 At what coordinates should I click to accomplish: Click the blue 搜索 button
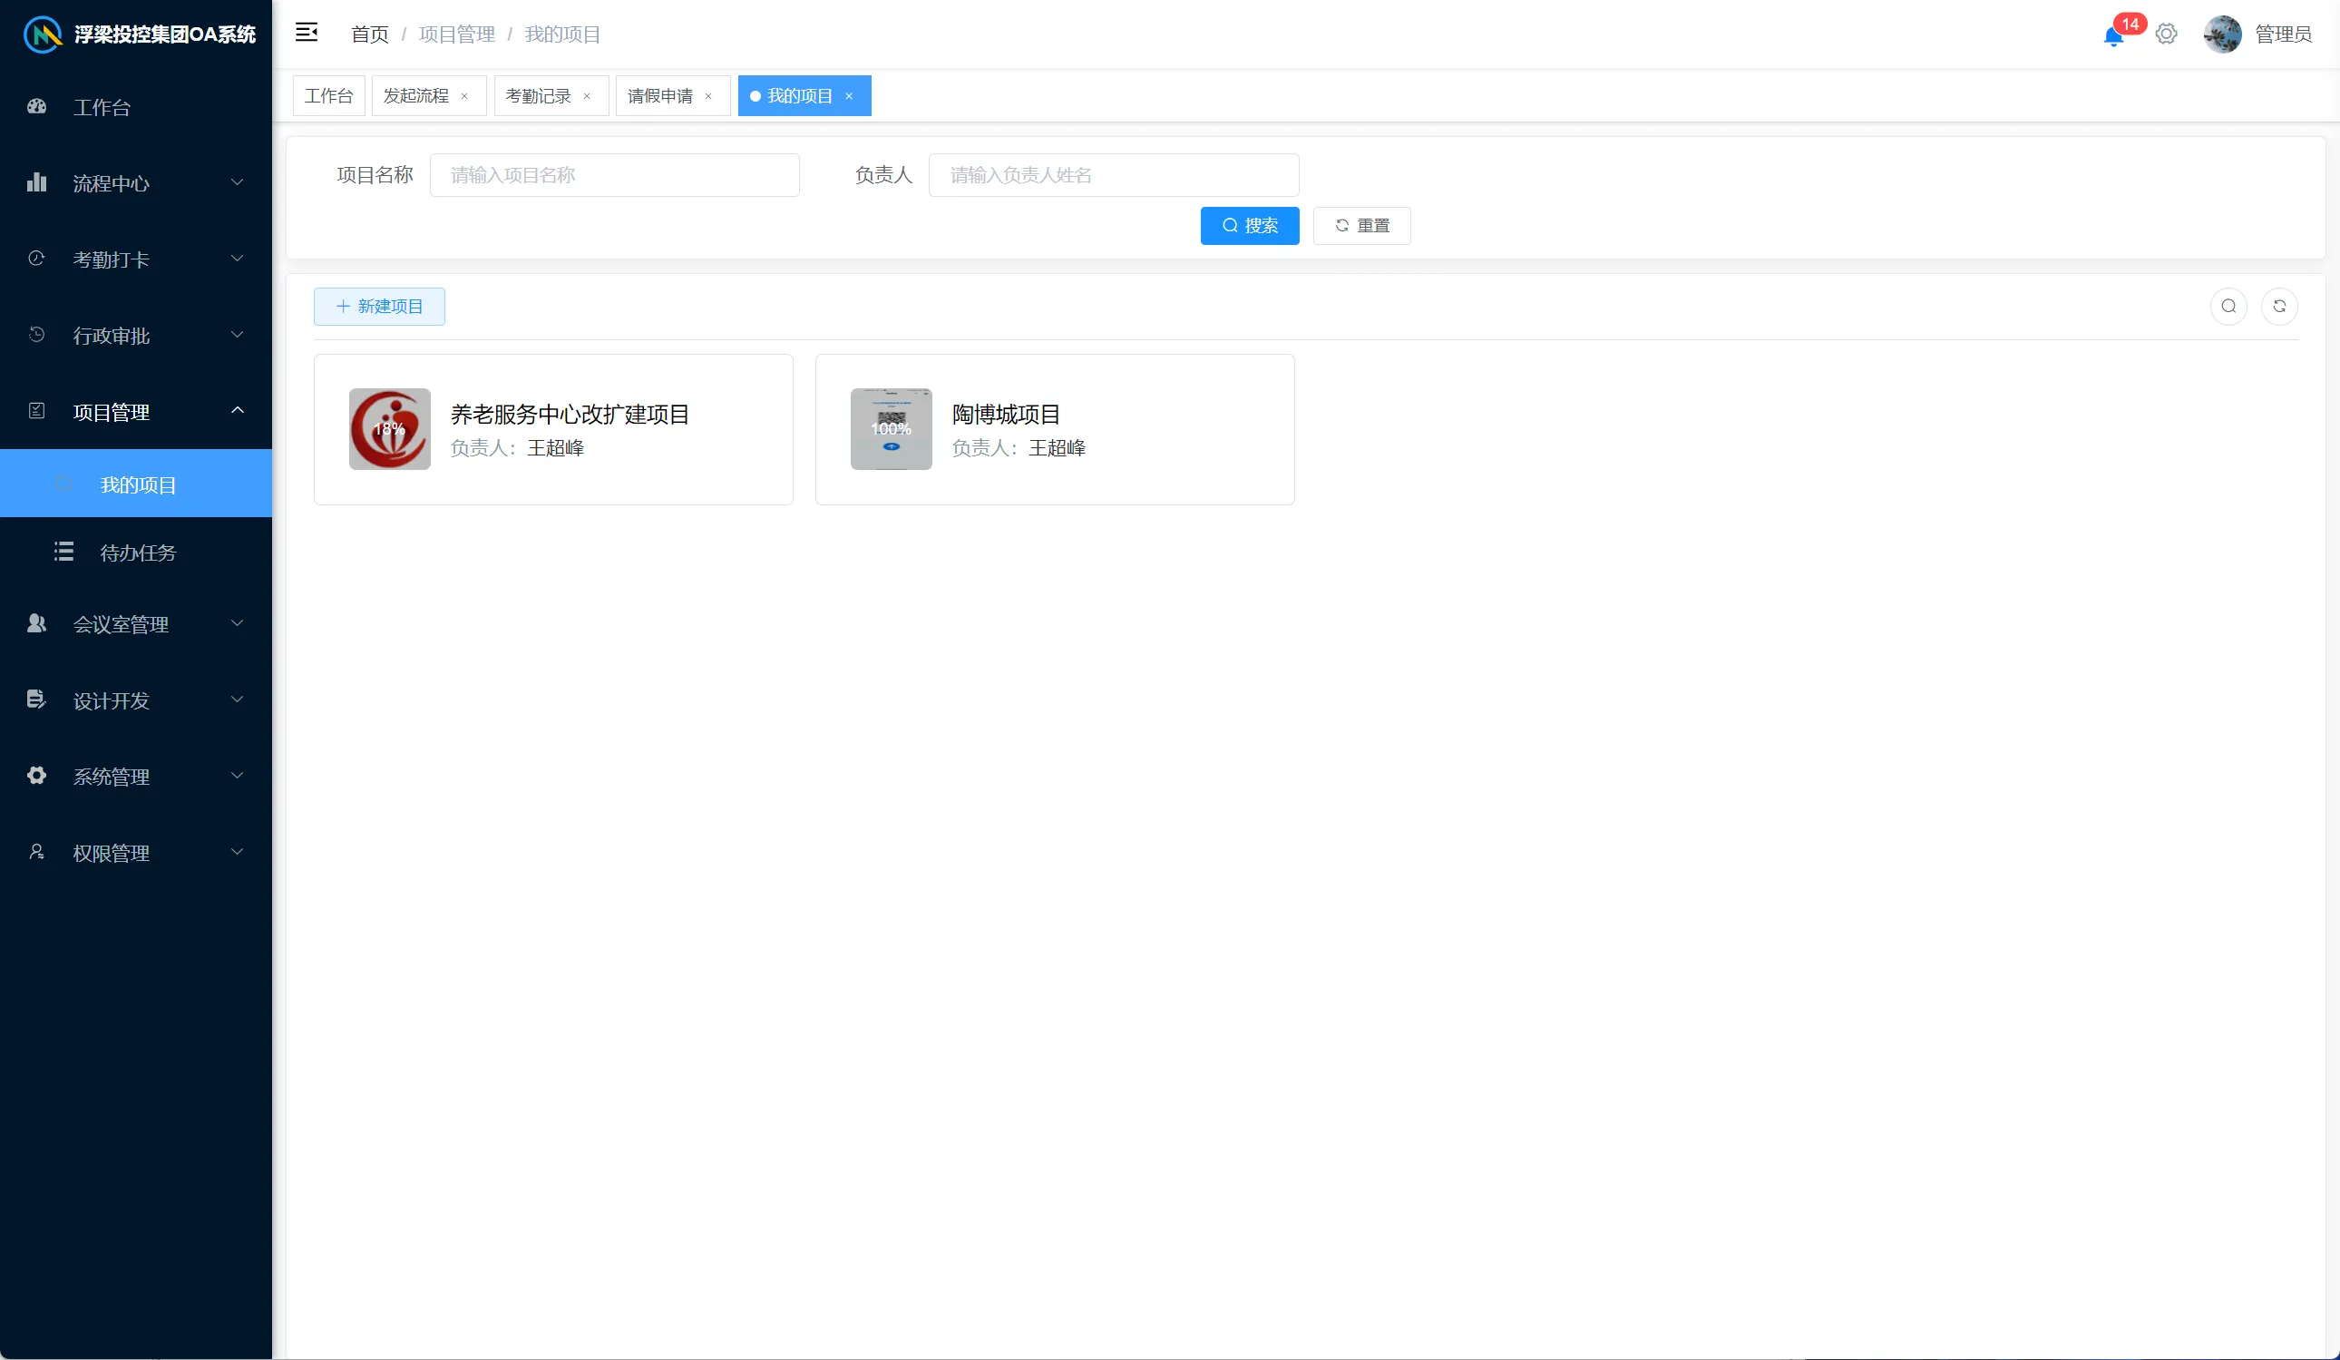pyautogui.click(x=1250, y=226)
